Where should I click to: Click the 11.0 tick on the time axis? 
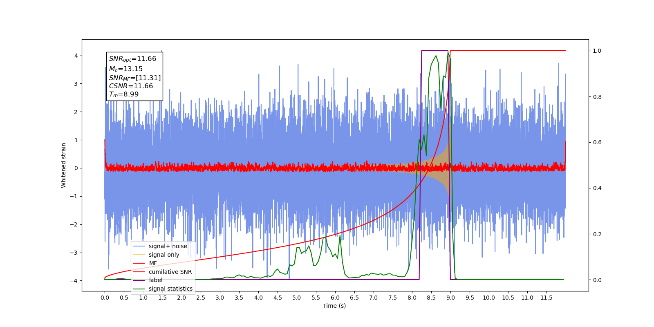point(527,298)
